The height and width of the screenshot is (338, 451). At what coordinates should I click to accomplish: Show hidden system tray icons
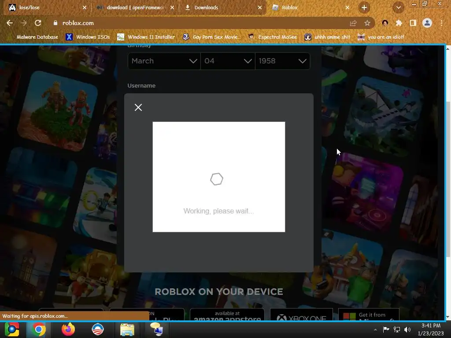375,330
